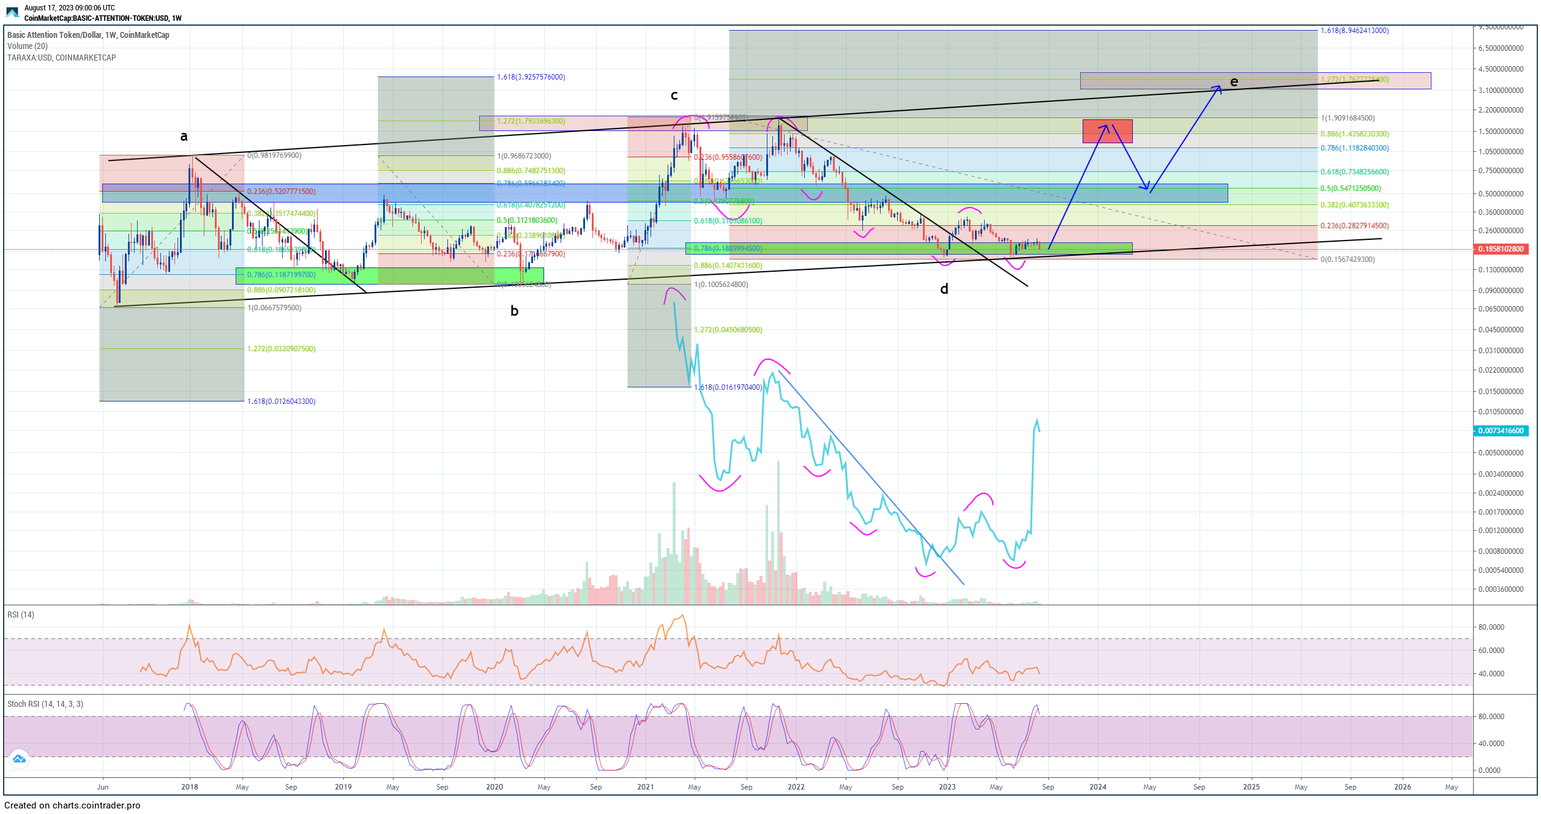The image size is (1541, 814).
Task: Click the RSI (14) pane label
Action: (21, 614)
